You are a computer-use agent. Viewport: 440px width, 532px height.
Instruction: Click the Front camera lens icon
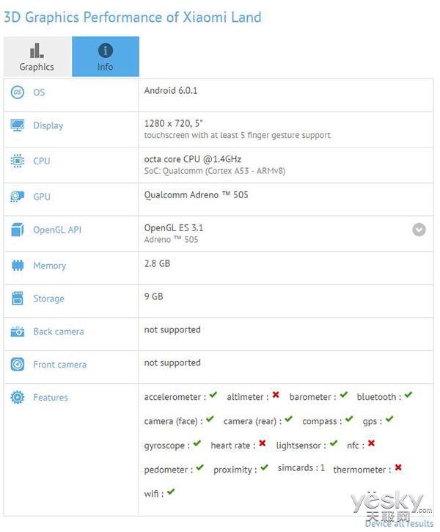(18, 365)
